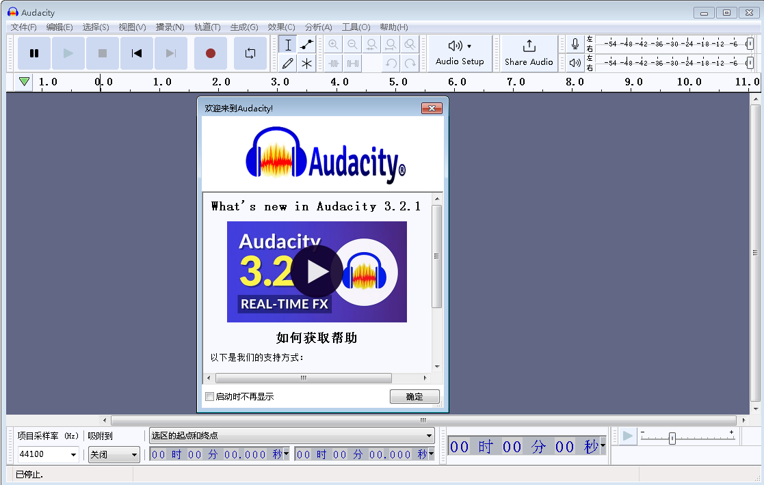Click the recording level slider handle
The height and width of the screenshot is (485, 764).
(x=750, y=44)
